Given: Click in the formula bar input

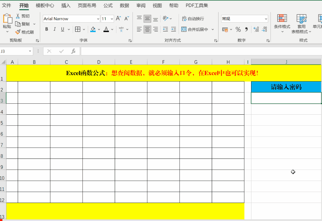Looking at the screenshot, I should (x=201, y=51).
